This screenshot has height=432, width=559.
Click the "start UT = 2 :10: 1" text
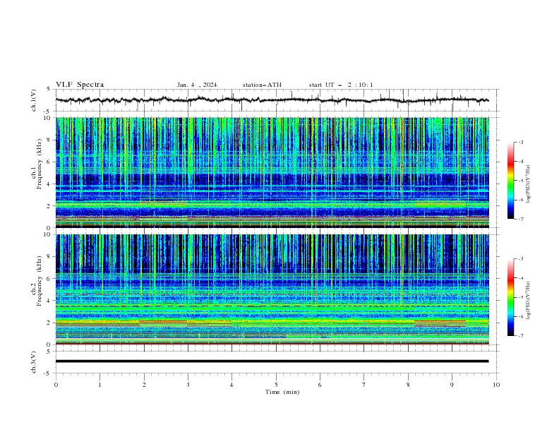coord(341,85)
